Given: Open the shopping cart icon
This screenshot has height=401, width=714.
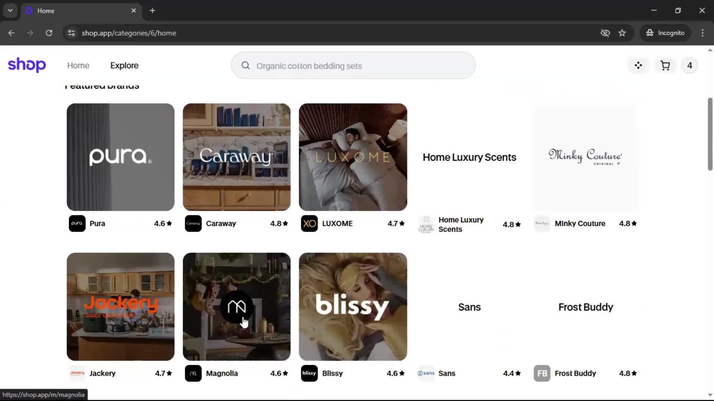Looking at the screenshot, I should click(665, 66).
